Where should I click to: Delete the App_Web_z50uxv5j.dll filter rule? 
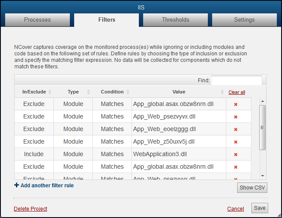pos(236,142)
